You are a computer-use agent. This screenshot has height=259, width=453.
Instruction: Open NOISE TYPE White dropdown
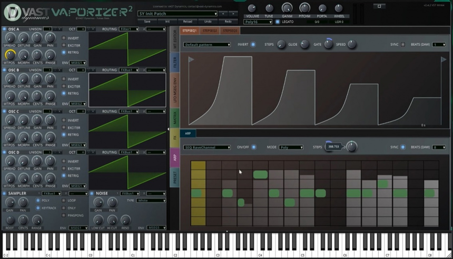coord(151,201)
